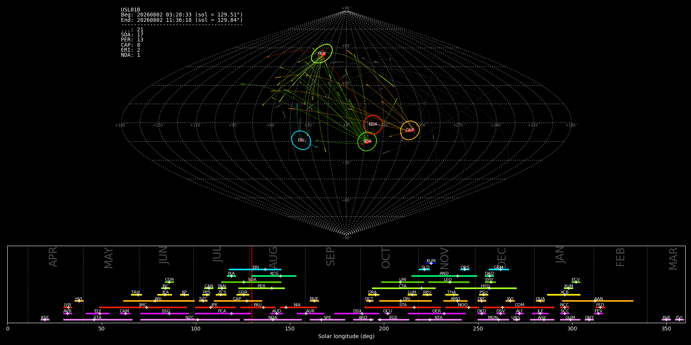Click the LYR shower marker in April
691x345 pixels.
tap(68, 307)
